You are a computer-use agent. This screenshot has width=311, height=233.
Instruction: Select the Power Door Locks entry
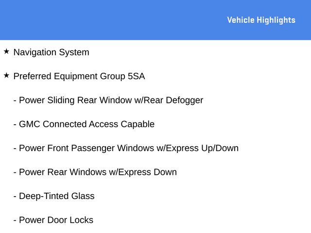click(x=53, y=220)
